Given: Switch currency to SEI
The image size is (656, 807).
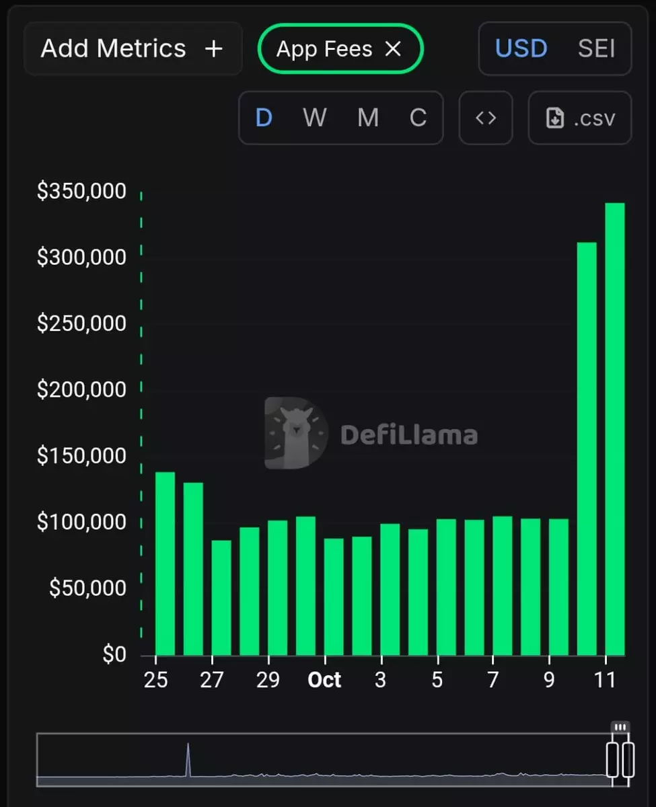Looking at the screenshot, I should tap(596, 49).
